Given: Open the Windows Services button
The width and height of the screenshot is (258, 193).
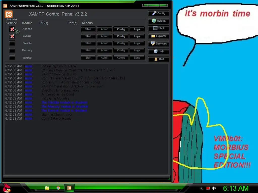Looking at the screenshot, I should (x=159, y=43).
